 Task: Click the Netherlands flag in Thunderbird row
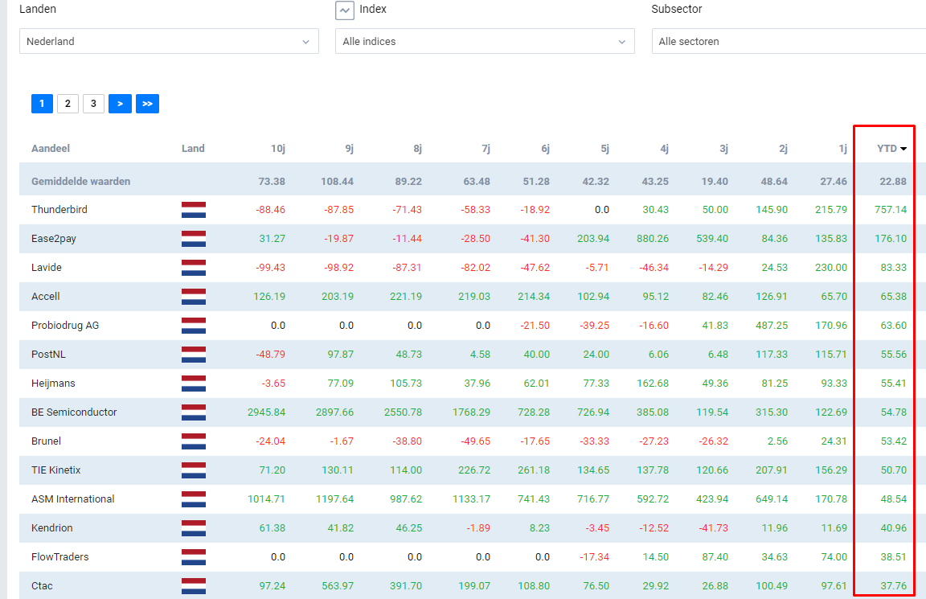[x=194, y=210]
